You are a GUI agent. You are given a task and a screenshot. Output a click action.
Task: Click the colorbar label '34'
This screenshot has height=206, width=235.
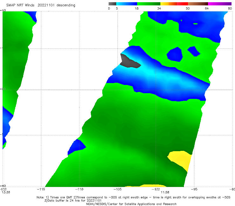159,9
